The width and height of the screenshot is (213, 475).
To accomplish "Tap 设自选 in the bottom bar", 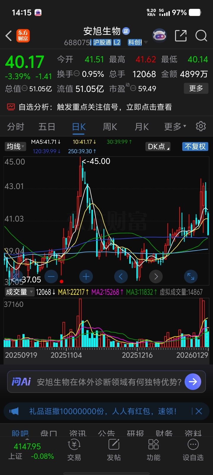I will 193,450.
